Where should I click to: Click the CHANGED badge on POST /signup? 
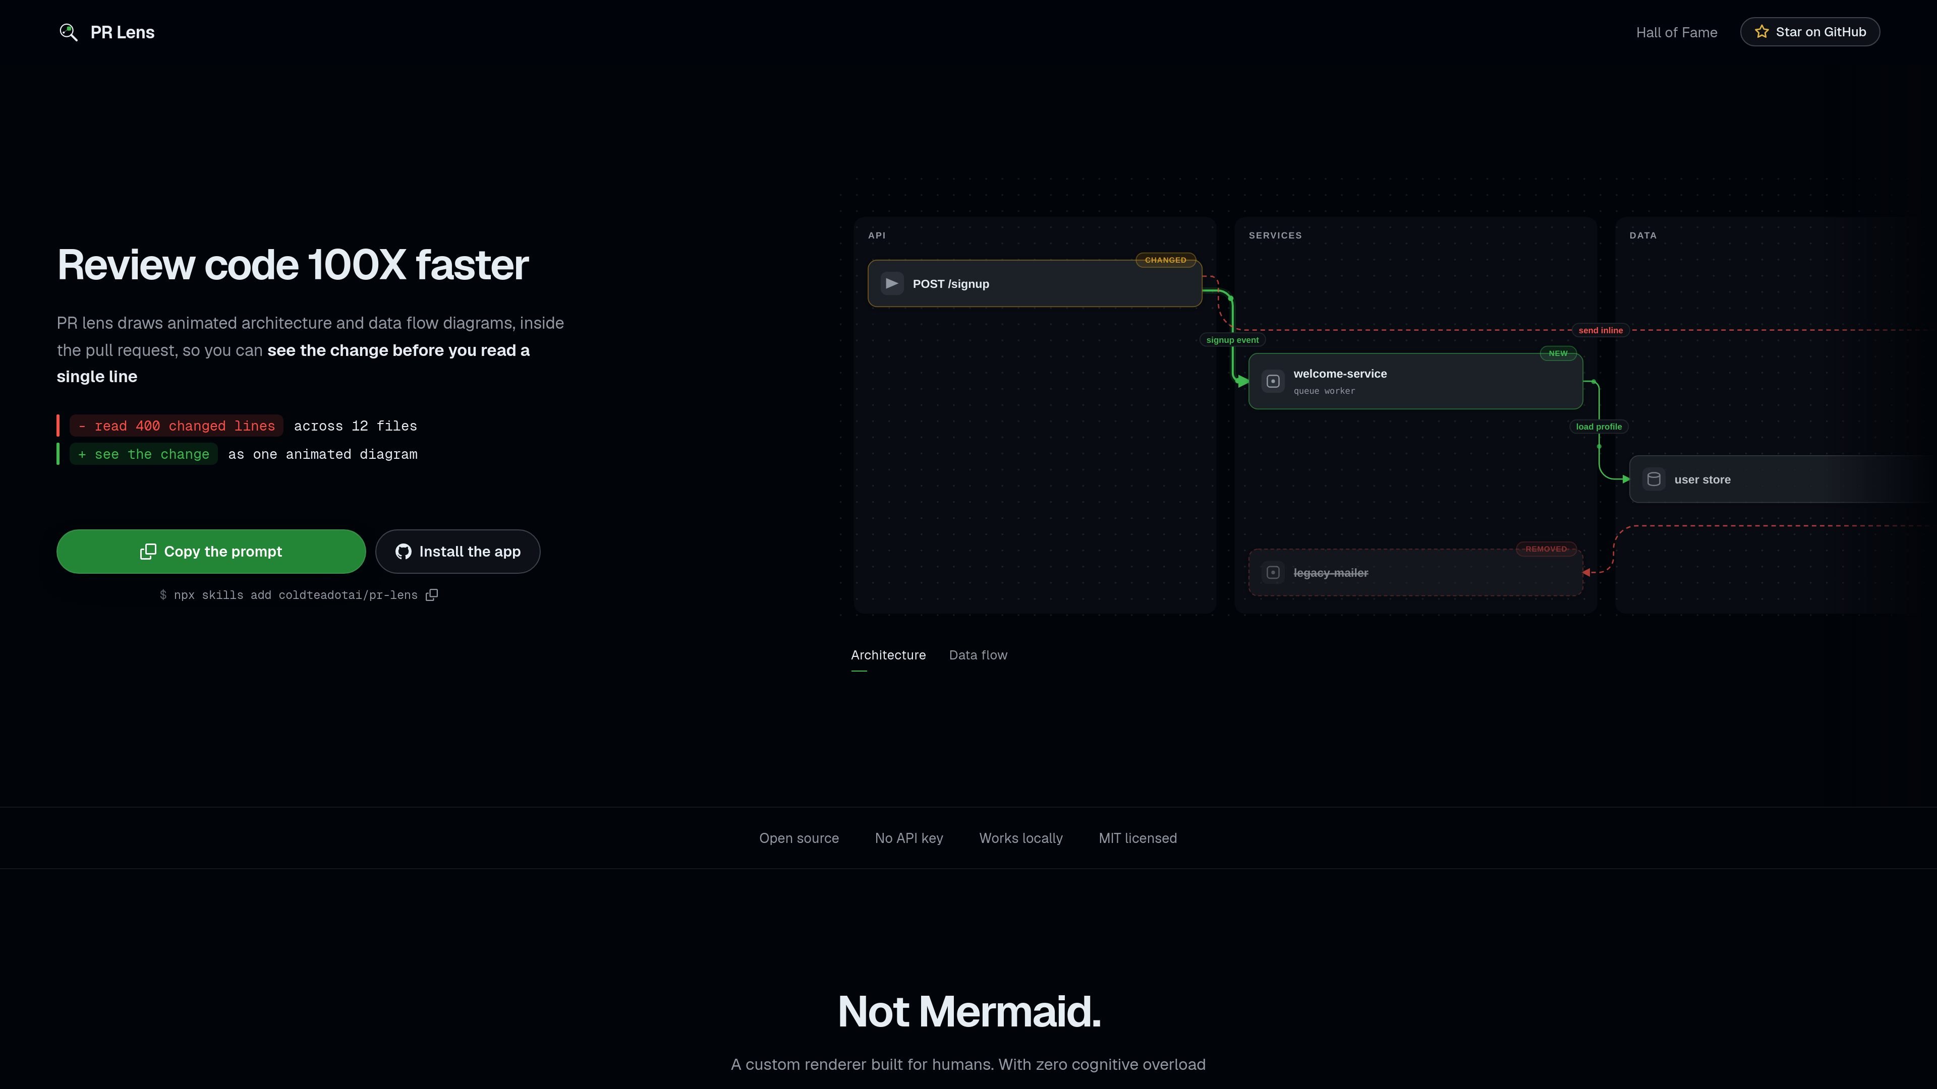tap(1166, 260)
